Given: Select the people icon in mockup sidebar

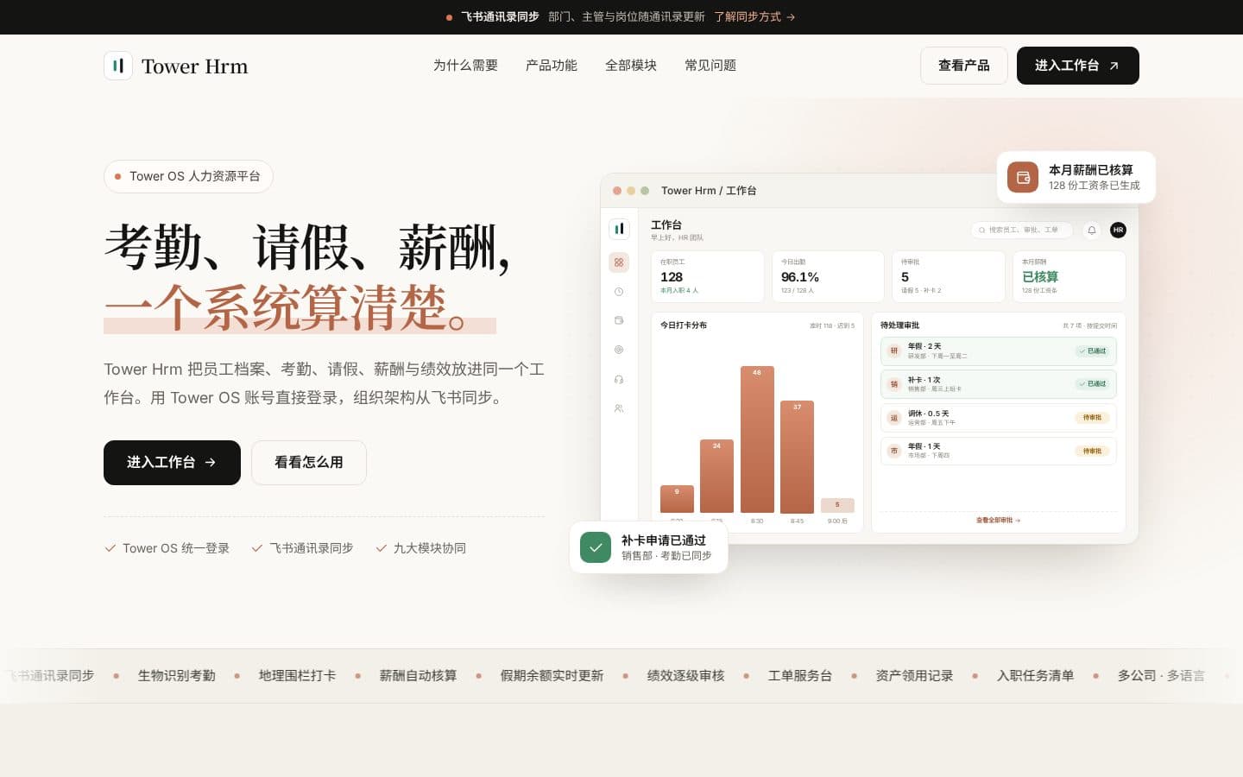Looking at the screenshot, I should pos(619,408).
